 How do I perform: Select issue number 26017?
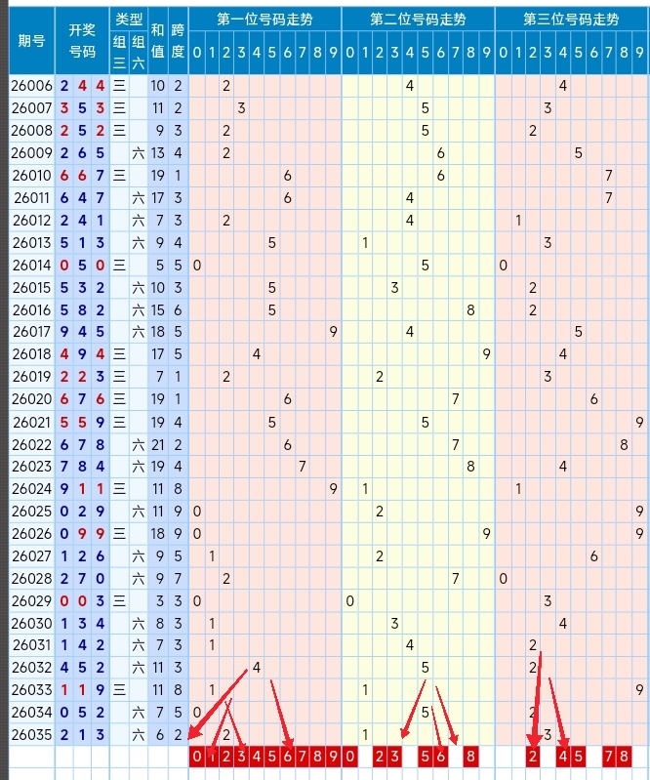32,331
